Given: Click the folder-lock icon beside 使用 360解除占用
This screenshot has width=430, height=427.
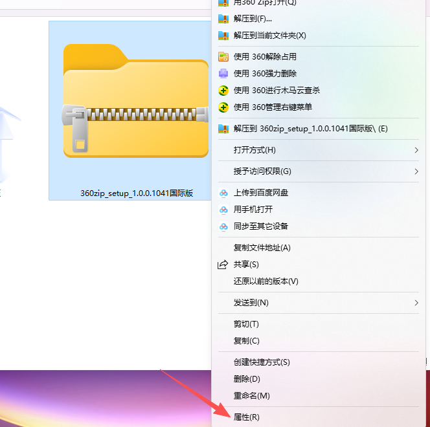Looking at the screenshot, I should (x=223, y=57).
